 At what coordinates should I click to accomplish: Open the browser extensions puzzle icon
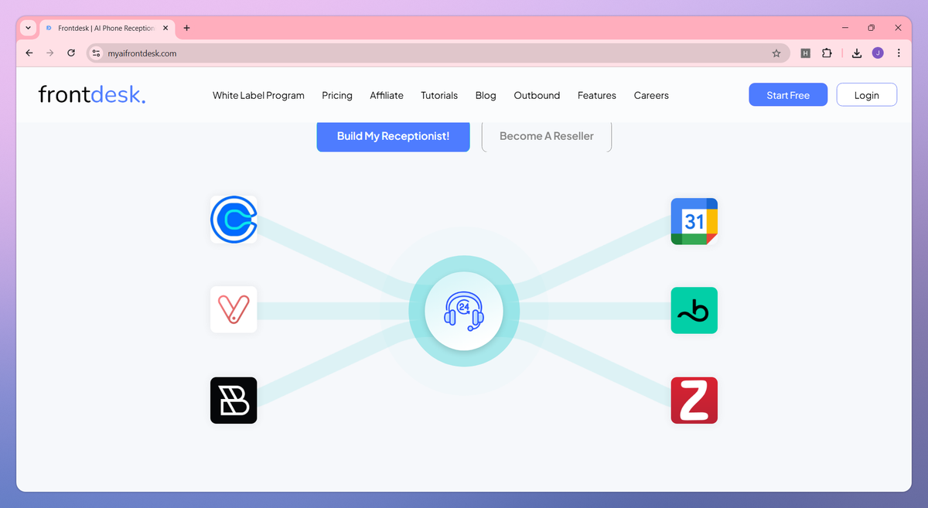(x=827, y=53)
